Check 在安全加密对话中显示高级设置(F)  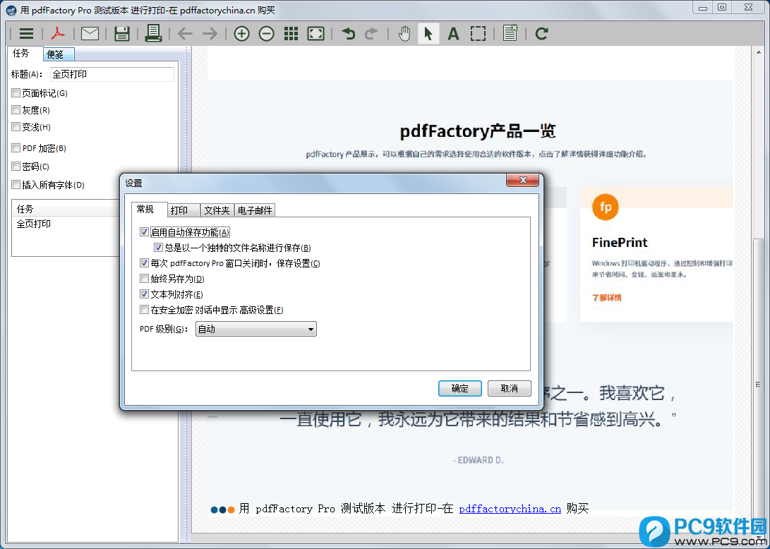coord(145,309)
